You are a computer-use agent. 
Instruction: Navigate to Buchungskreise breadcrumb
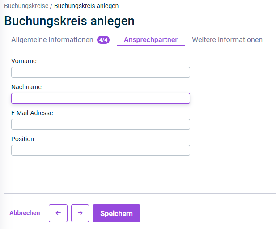pyautogui.click(x=26, y=6)
